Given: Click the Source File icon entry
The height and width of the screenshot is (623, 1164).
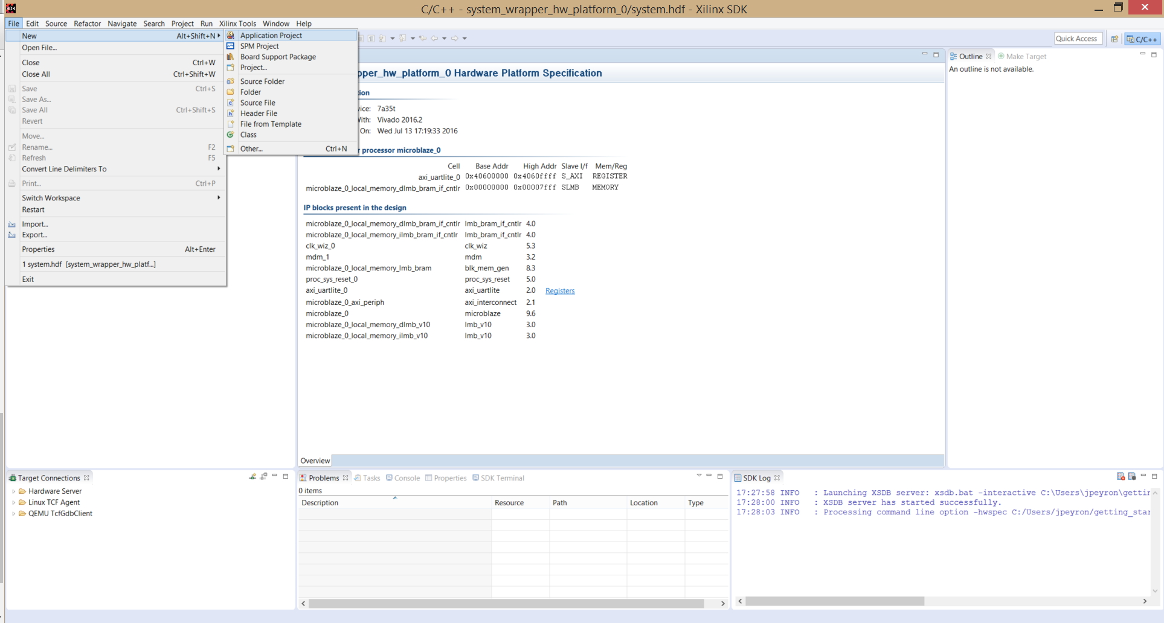Looking at the screenshot, I should tap(230, 103).
